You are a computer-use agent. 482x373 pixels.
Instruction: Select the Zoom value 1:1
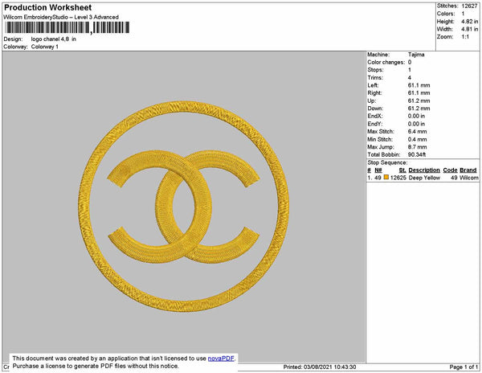[x=465, y=37]
